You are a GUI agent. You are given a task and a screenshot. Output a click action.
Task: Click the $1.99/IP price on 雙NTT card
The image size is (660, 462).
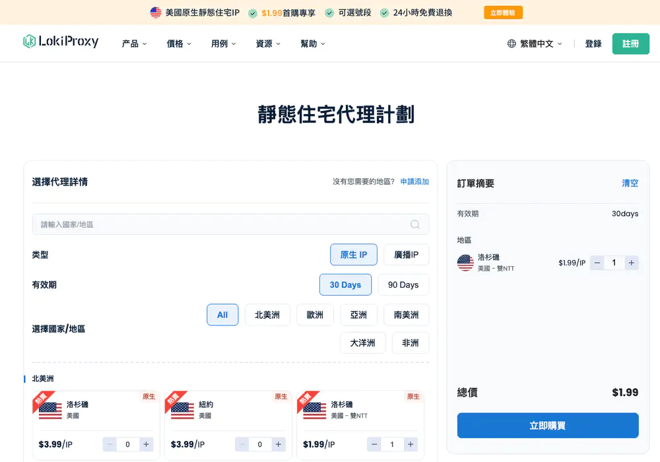pyautogui.click(x=319, y=444)
